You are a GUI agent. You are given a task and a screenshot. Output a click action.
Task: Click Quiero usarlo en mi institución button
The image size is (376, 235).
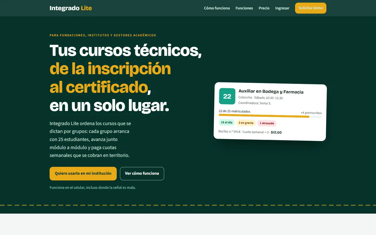(83, 174)
